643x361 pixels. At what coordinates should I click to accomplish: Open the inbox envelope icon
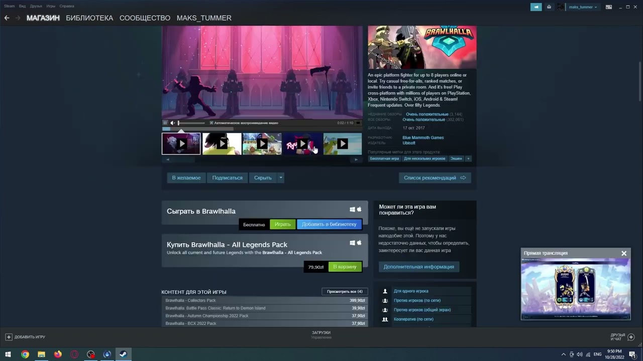click(x=549, y=7)
